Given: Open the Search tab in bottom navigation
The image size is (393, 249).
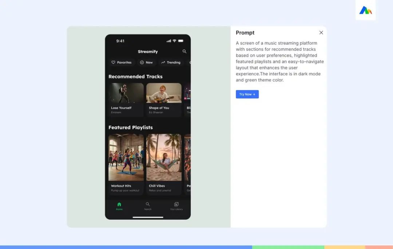Looking at the screenshot, I should tap(148, 206).
